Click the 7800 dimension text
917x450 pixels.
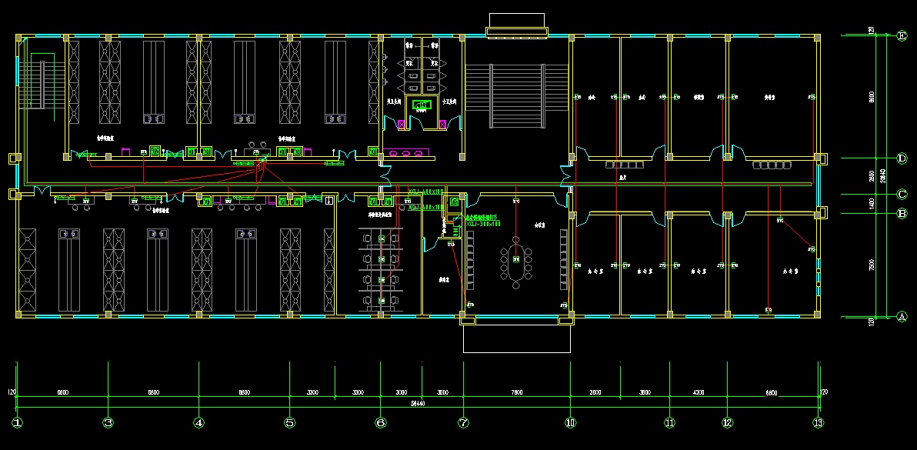[516, 392]
